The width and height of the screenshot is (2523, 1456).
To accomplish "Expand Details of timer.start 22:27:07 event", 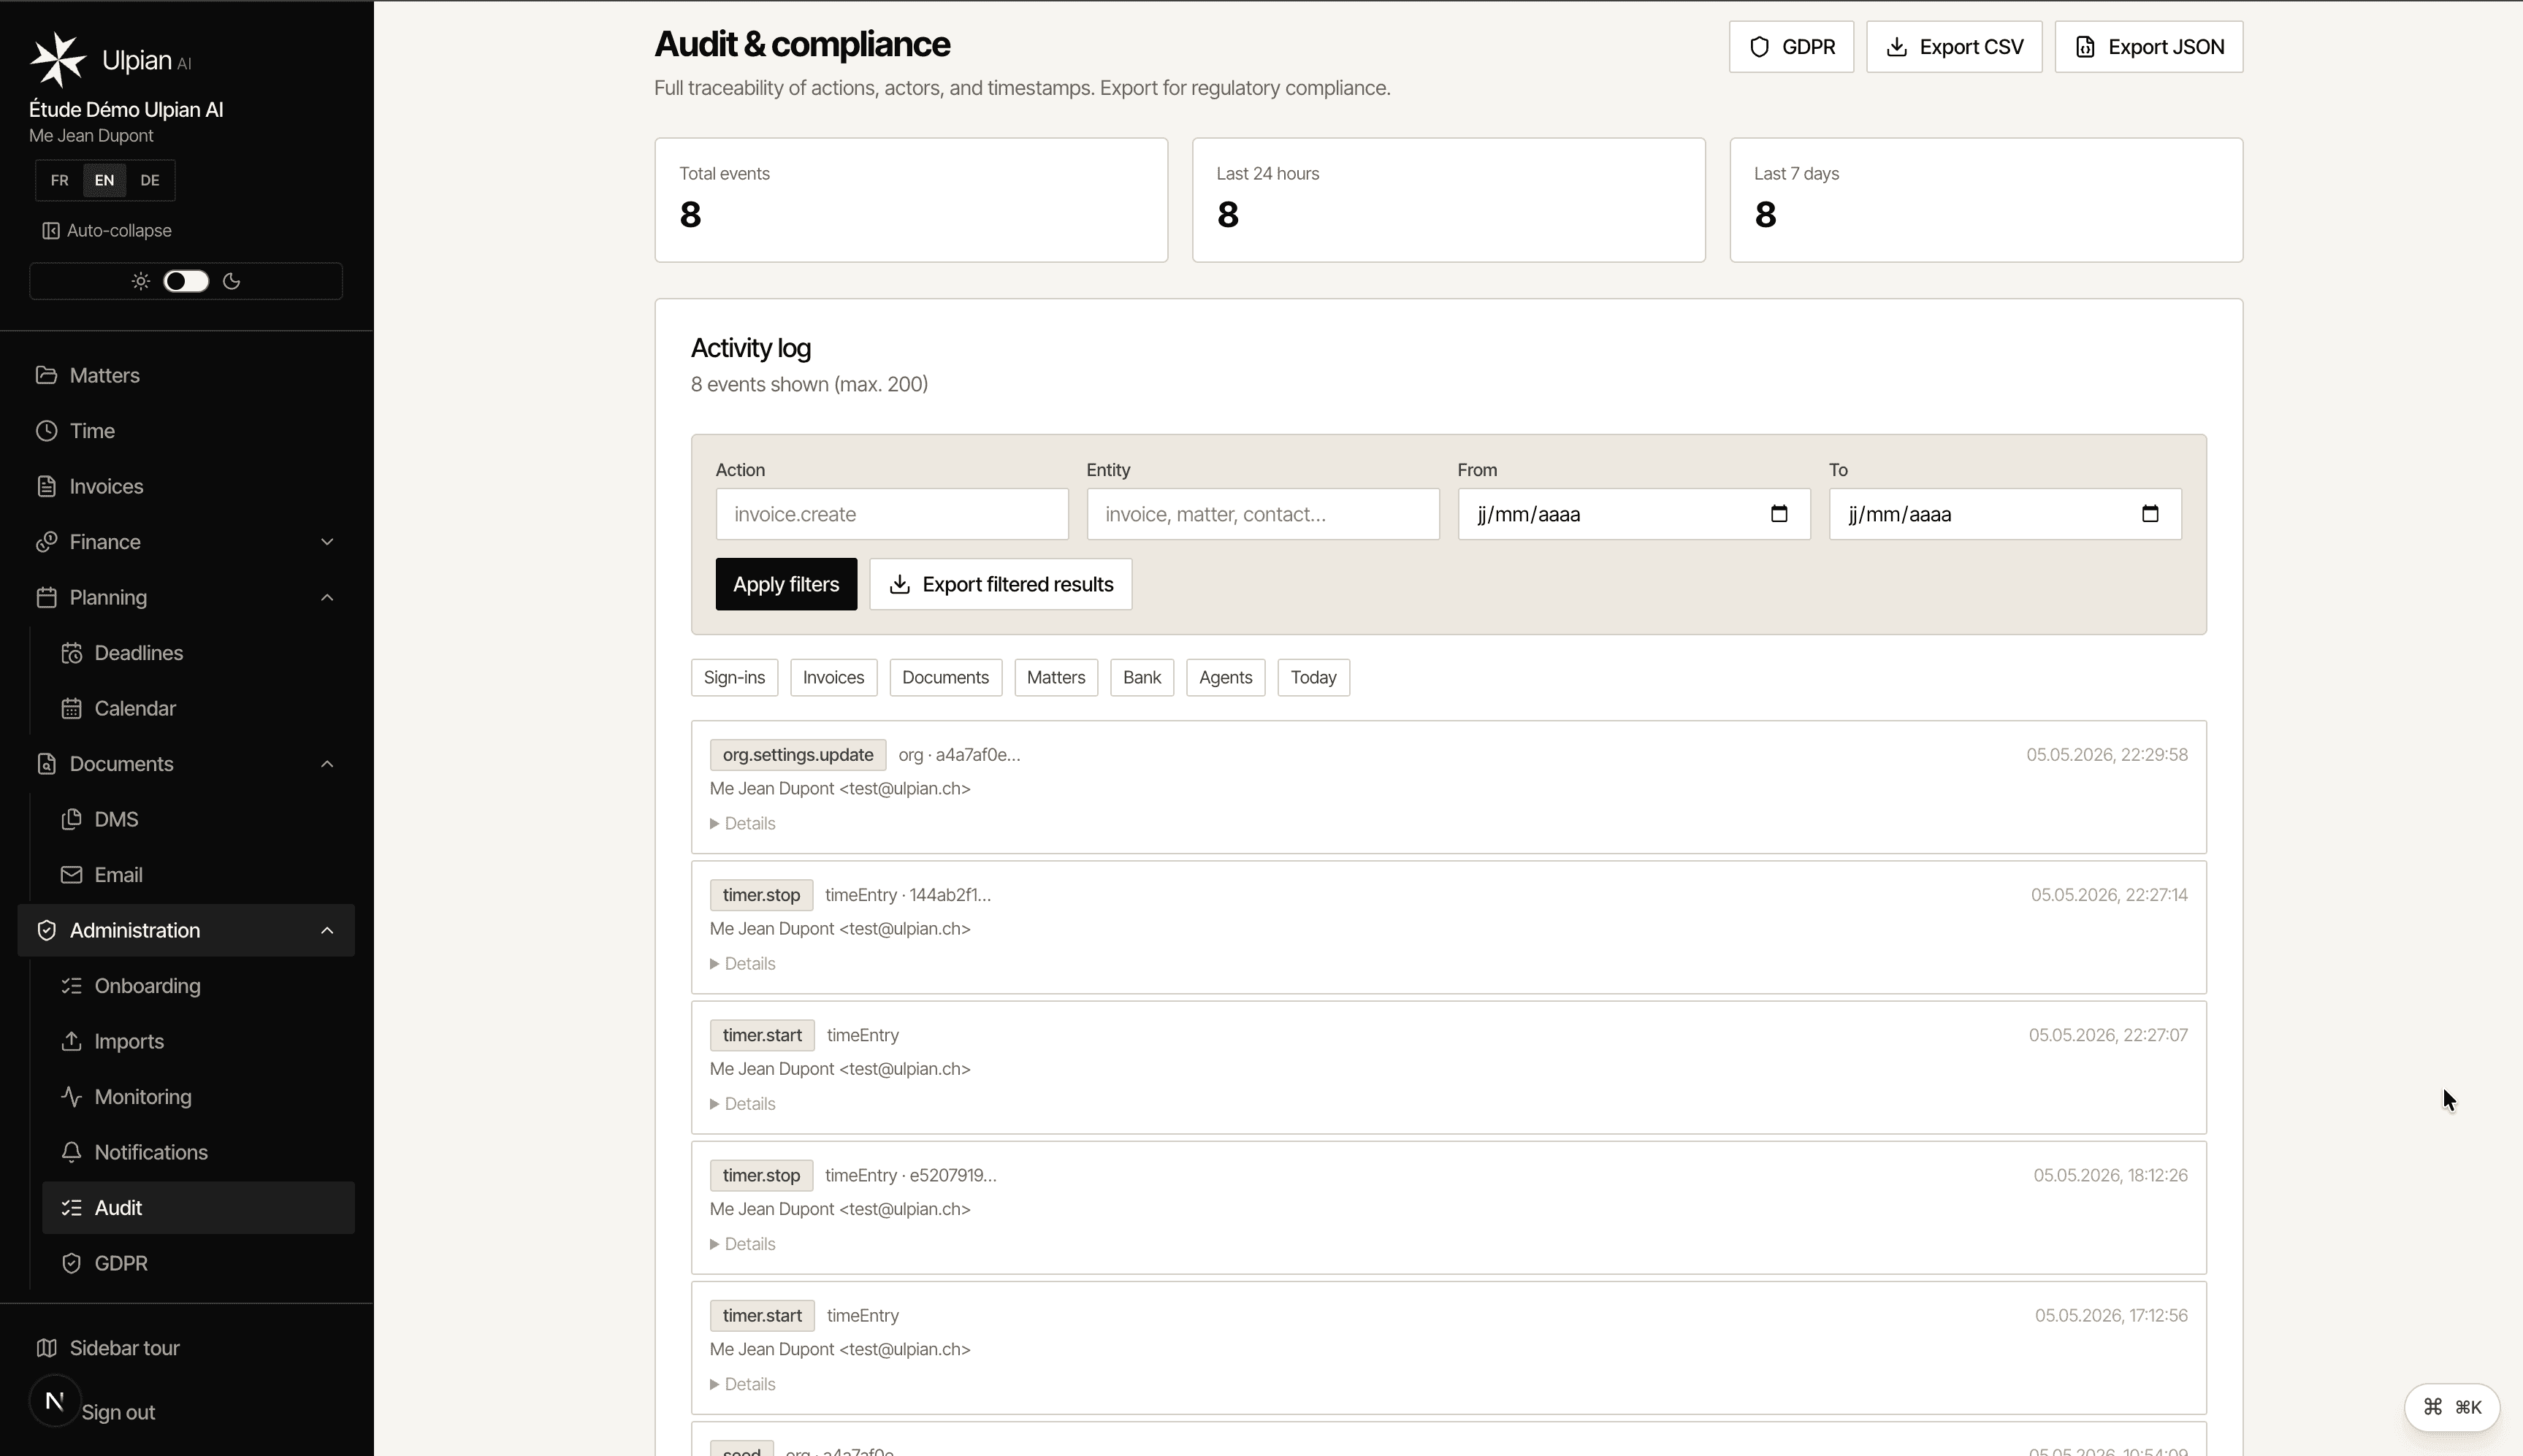I will 742,1103.
